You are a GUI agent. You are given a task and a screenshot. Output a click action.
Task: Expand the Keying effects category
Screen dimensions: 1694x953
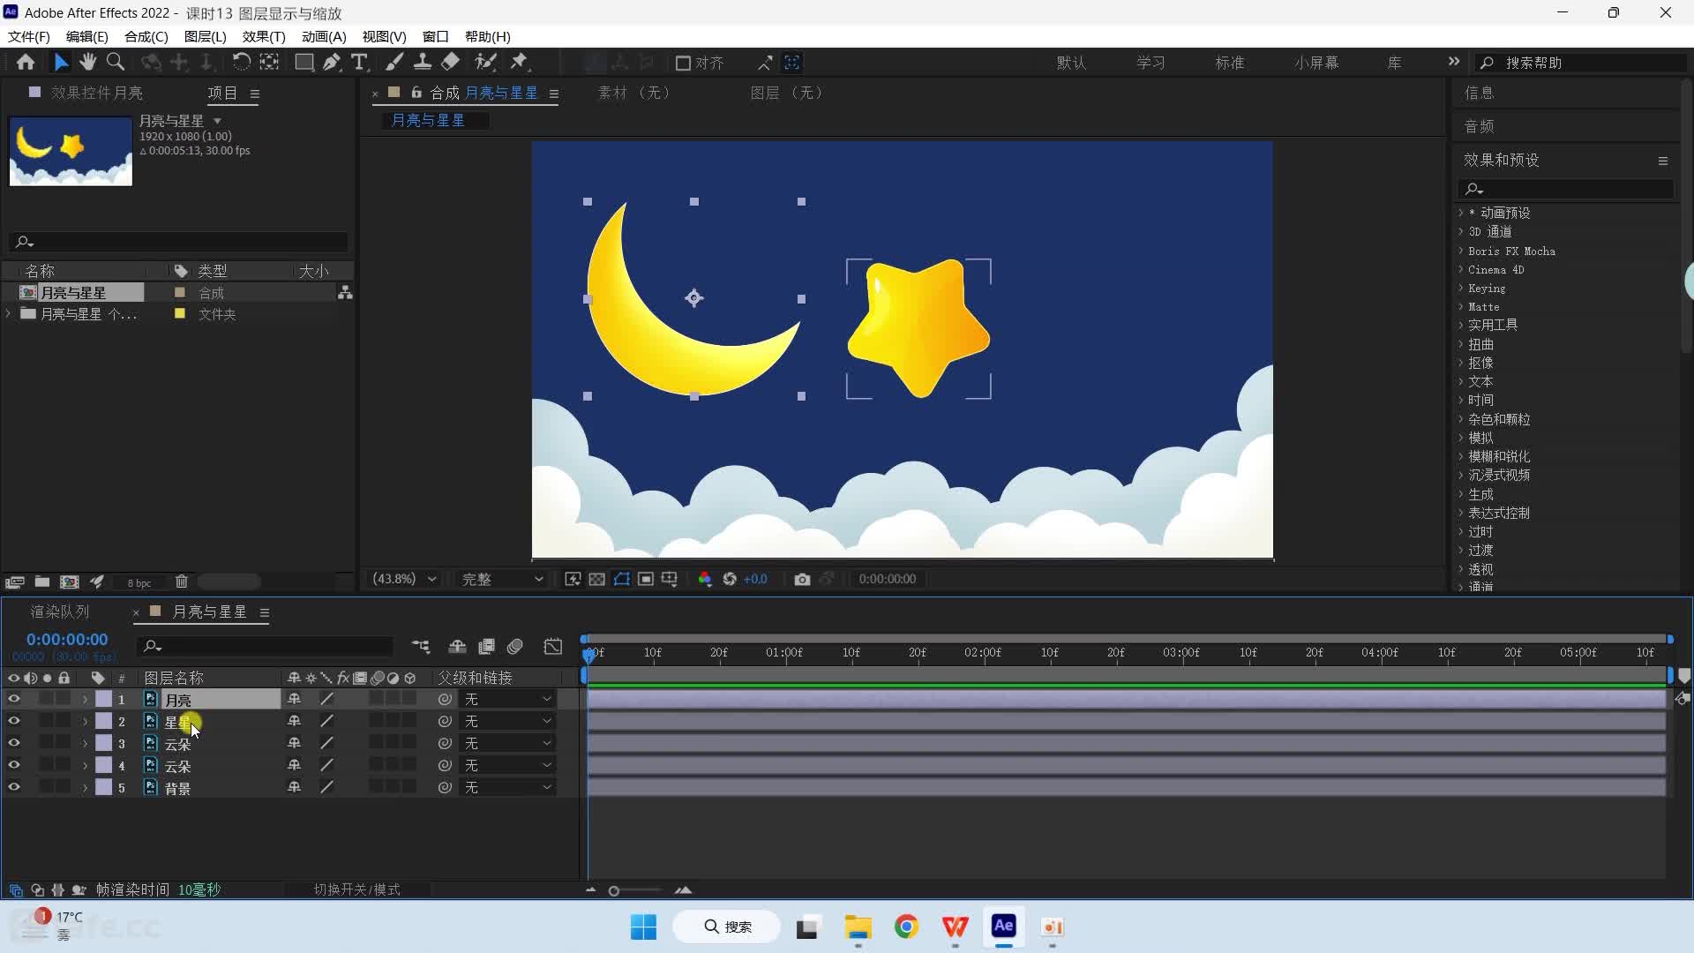click(x=1461, y=289)
